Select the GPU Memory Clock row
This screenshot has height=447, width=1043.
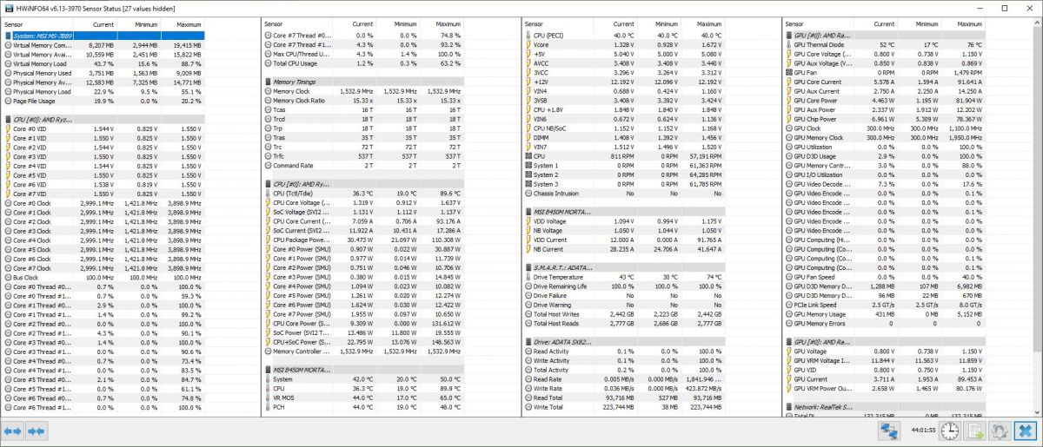click(x=886, y=137)
